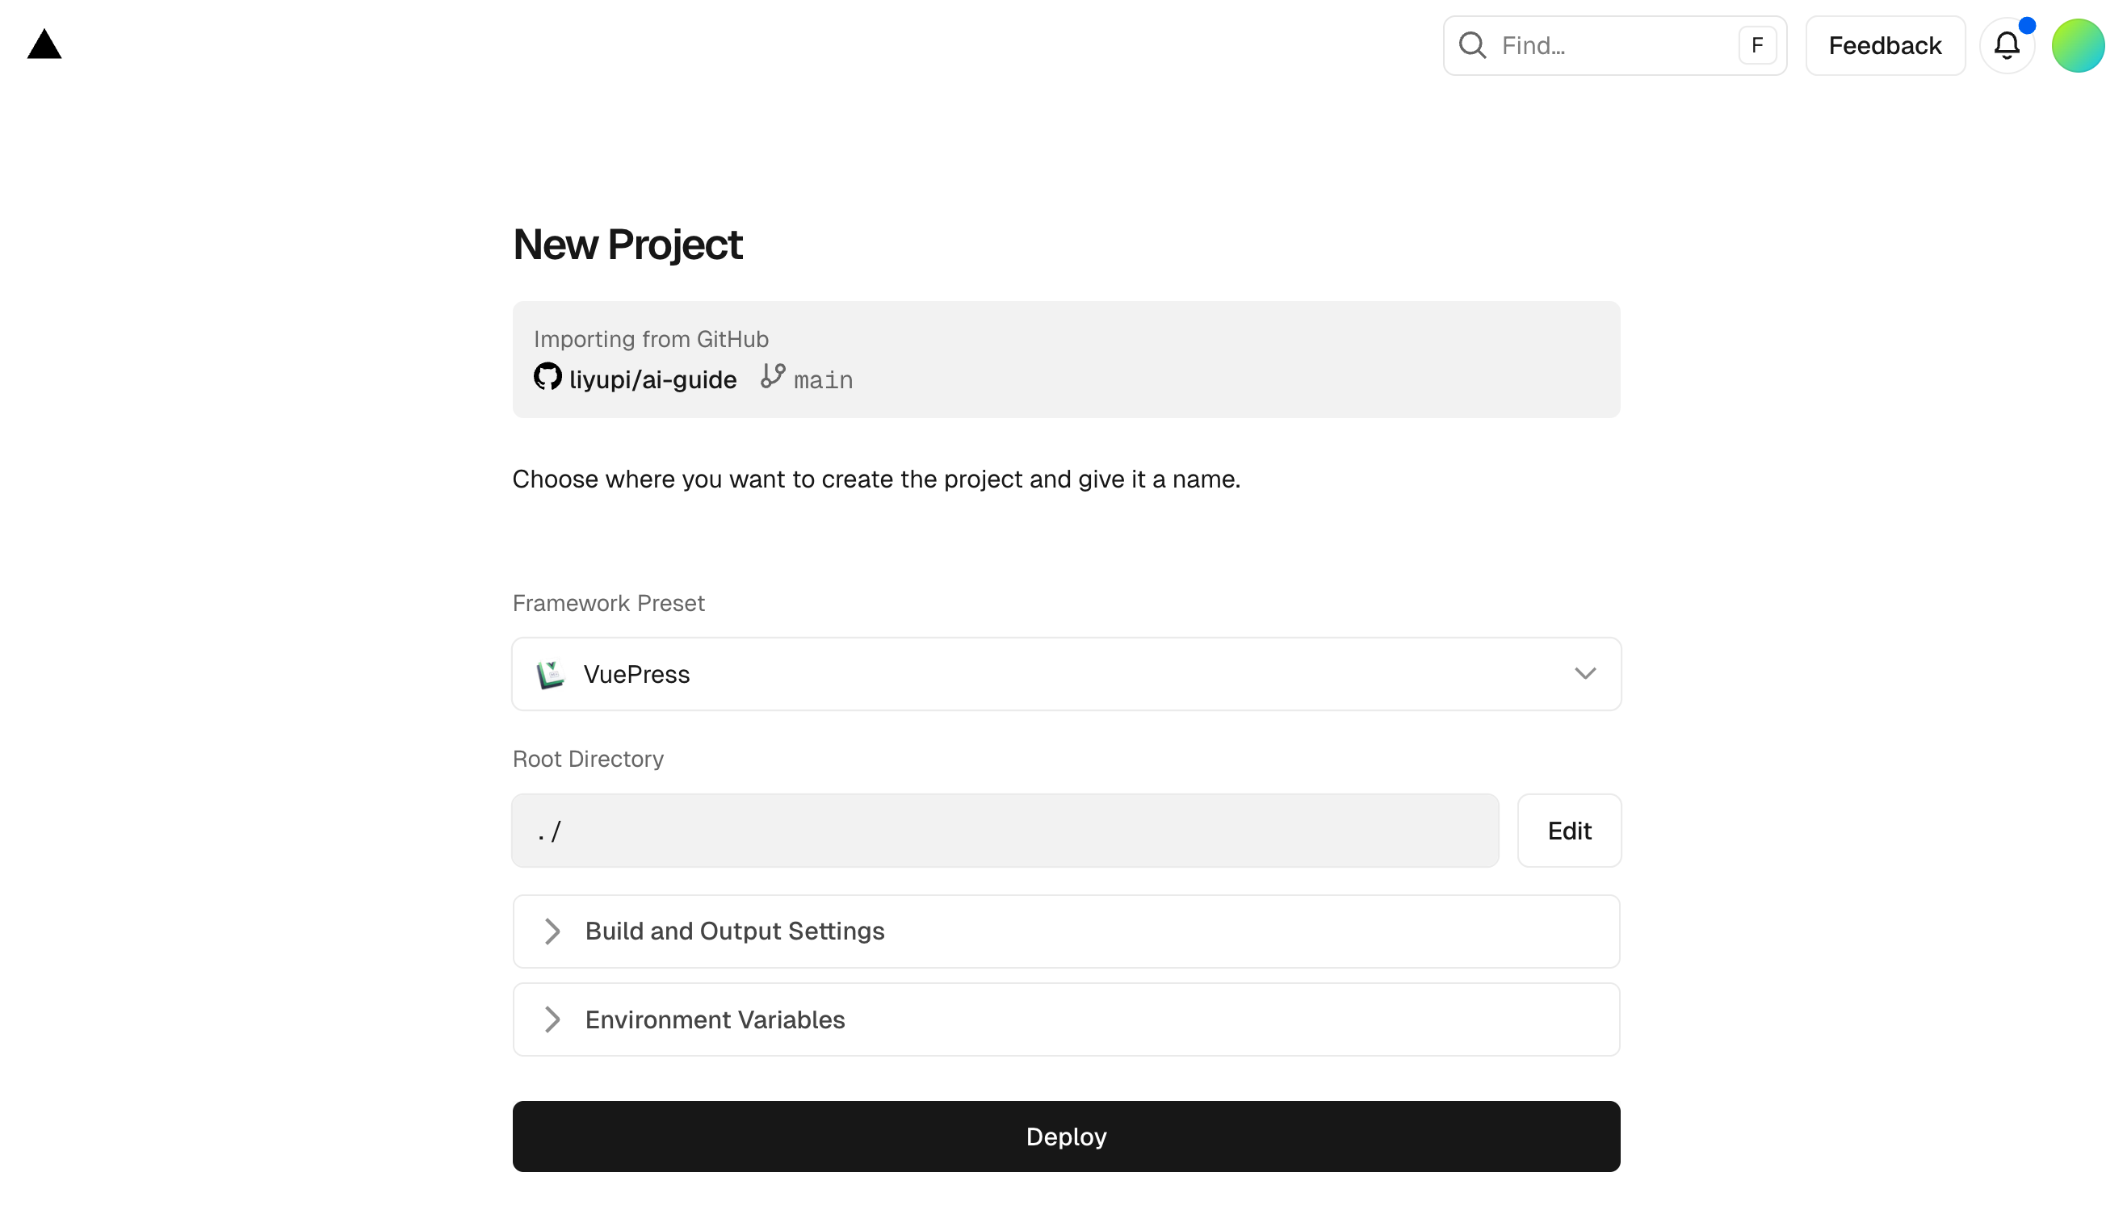The height and width of the screenshot is (1214, 2127).
Task: Click the F keyboard shortcut badge
Action: [1756, 45]
